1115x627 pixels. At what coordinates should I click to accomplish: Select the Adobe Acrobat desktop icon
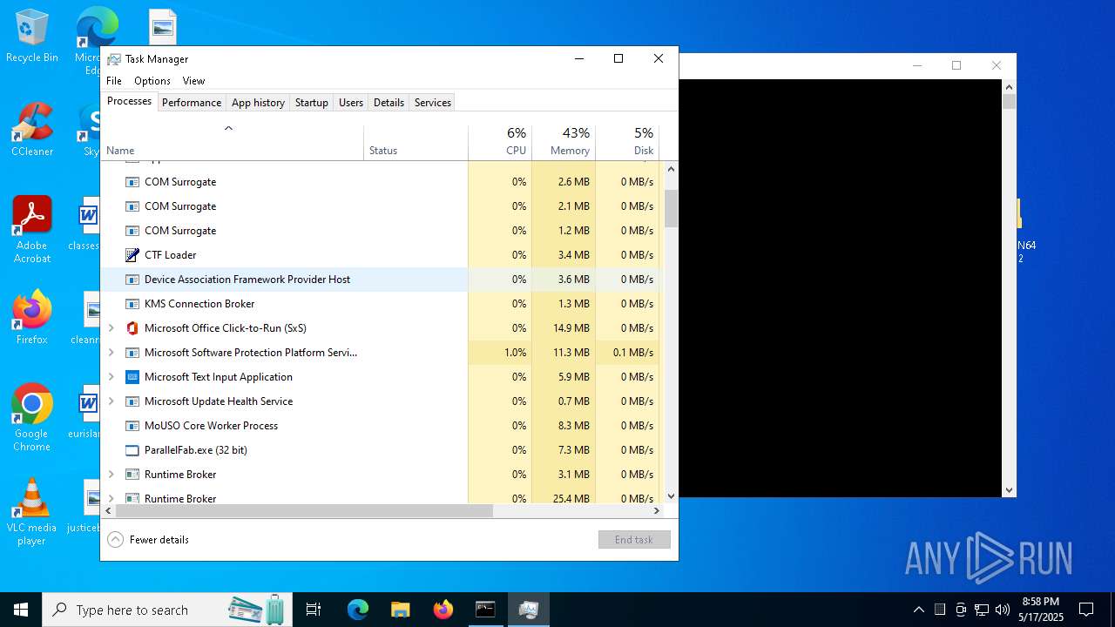(32, 230)
